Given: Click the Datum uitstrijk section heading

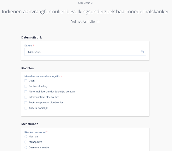Looking at the screenshot, I should click(32, 37).
